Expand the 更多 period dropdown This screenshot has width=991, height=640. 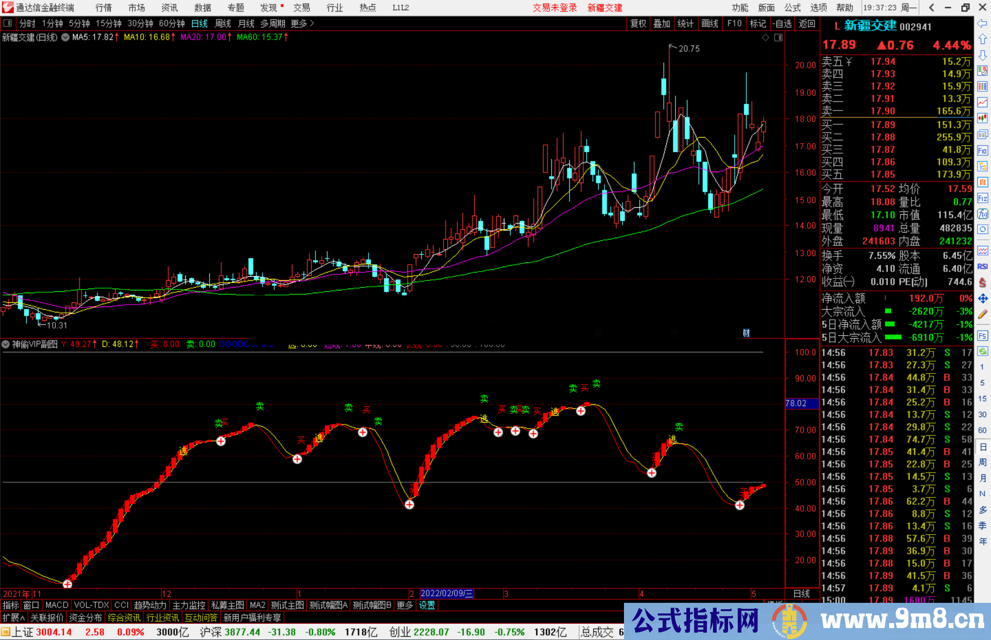(302, 23)
